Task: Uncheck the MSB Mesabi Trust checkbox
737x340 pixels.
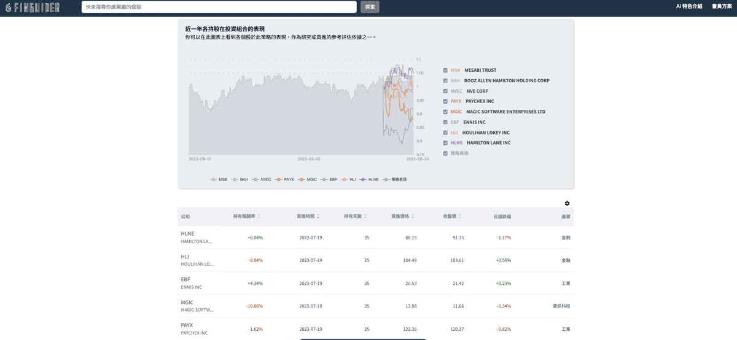Action: pyautogui.click(x=445, y=70)
